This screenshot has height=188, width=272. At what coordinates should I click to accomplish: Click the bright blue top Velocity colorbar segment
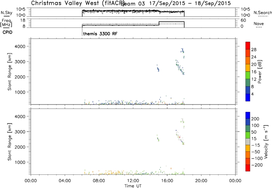point(248,115)
